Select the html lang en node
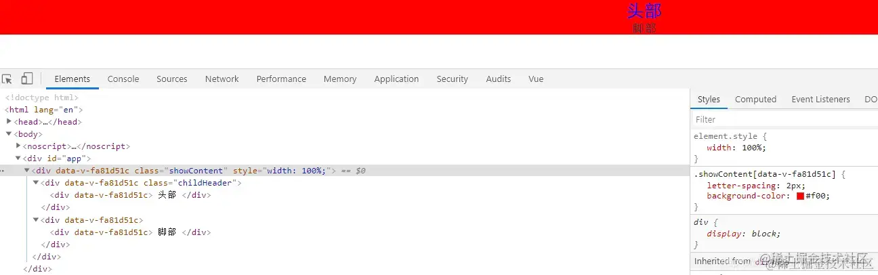The image size is (878, 275). pos(44,110)
